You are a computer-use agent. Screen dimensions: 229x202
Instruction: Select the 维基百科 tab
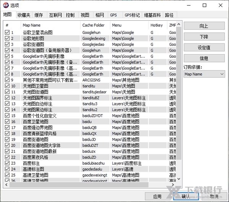point(152,15)
